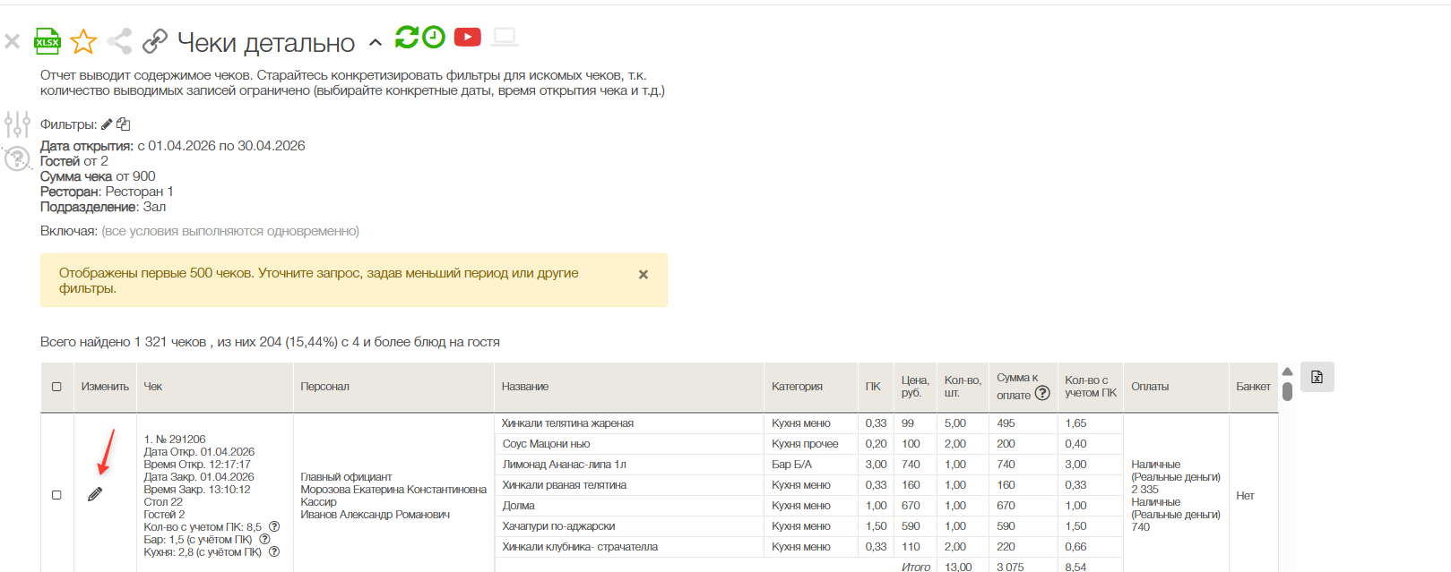1451x572 pixels.
Task: Open help icon beside Кол-во с учетом ПК: 8,5
Action: click(274, 527)
